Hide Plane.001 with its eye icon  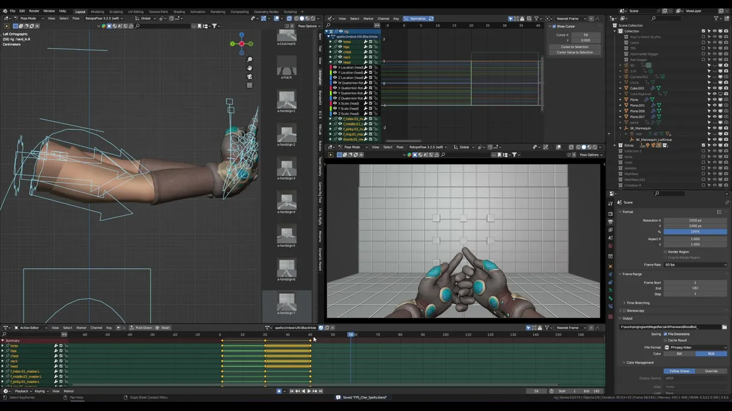[x=714, y=106]
